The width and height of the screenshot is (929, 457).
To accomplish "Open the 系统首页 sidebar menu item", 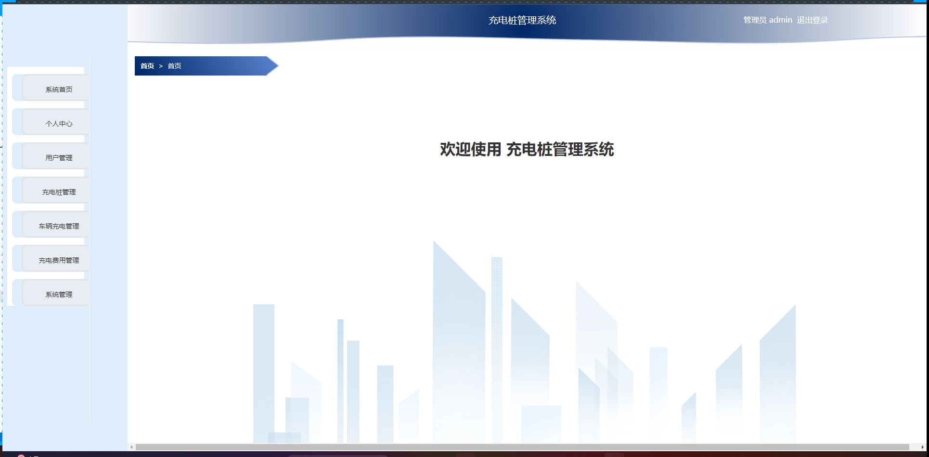I will pos(59,89).
